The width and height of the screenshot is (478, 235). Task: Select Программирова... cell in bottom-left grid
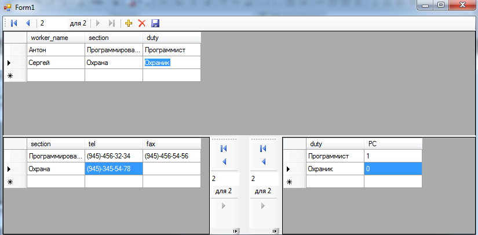click(x=56, y=156)
